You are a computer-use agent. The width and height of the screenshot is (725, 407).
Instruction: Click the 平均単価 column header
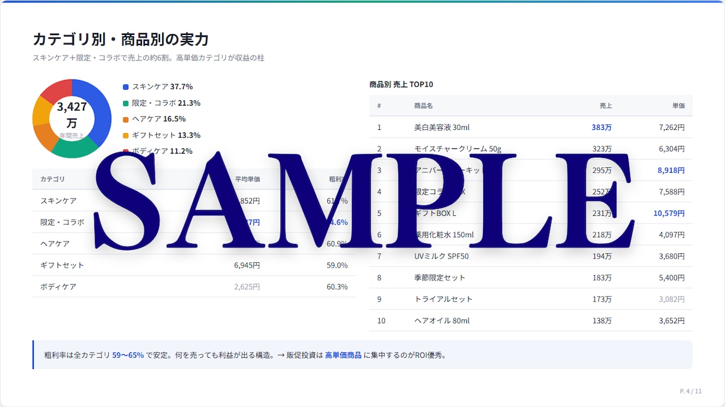point(247,179)
